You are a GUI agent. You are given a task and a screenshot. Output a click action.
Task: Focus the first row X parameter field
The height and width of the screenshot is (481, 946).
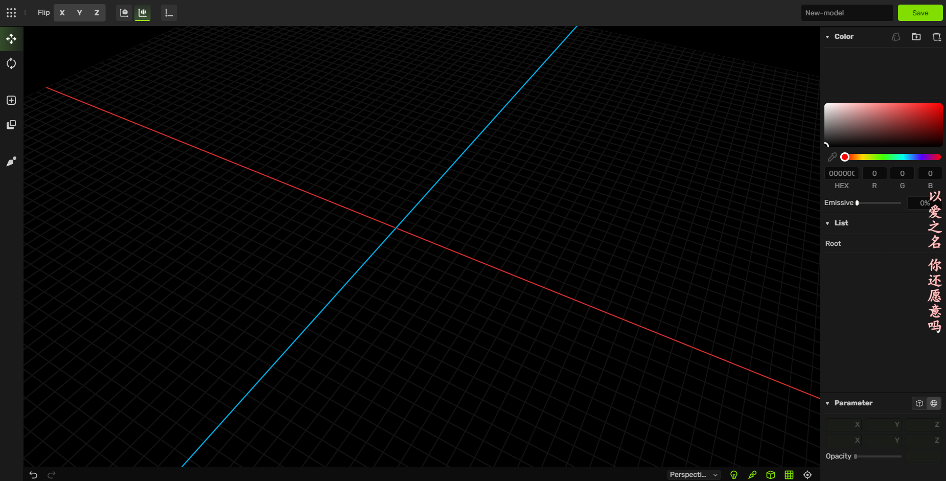844,424
